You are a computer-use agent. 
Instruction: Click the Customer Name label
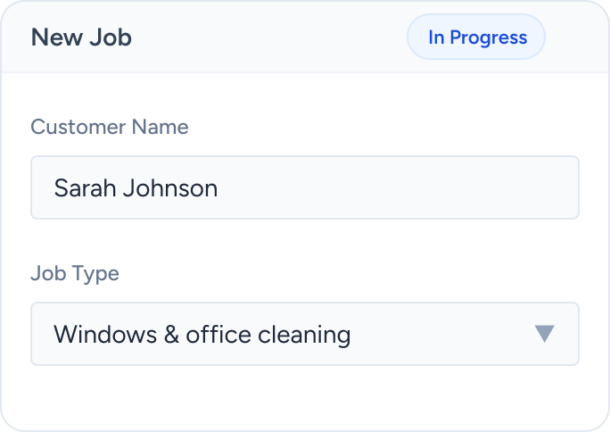coord(110,127)
